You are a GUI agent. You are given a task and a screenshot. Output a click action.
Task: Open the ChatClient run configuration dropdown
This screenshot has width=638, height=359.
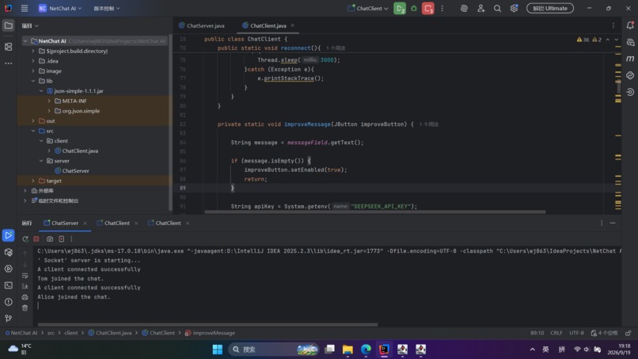368,8
